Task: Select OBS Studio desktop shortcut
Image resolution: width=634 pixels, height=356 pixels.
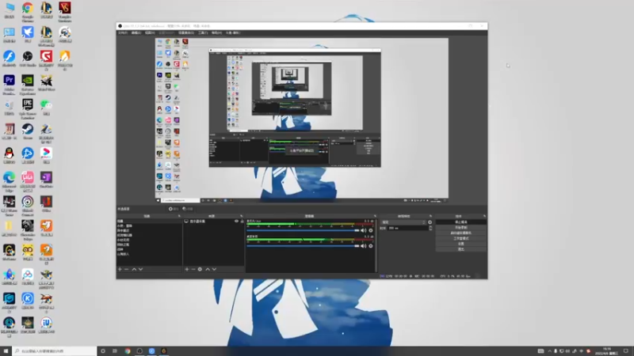Action: tap(28, 59)
